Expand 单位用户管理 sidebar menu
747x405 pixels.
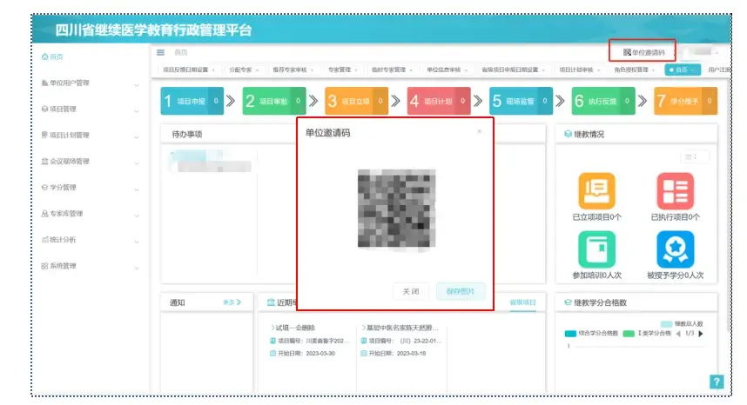click(90, 83)
